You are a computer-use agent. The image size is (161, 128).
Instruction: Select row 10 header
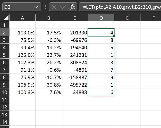pos(5,92)
